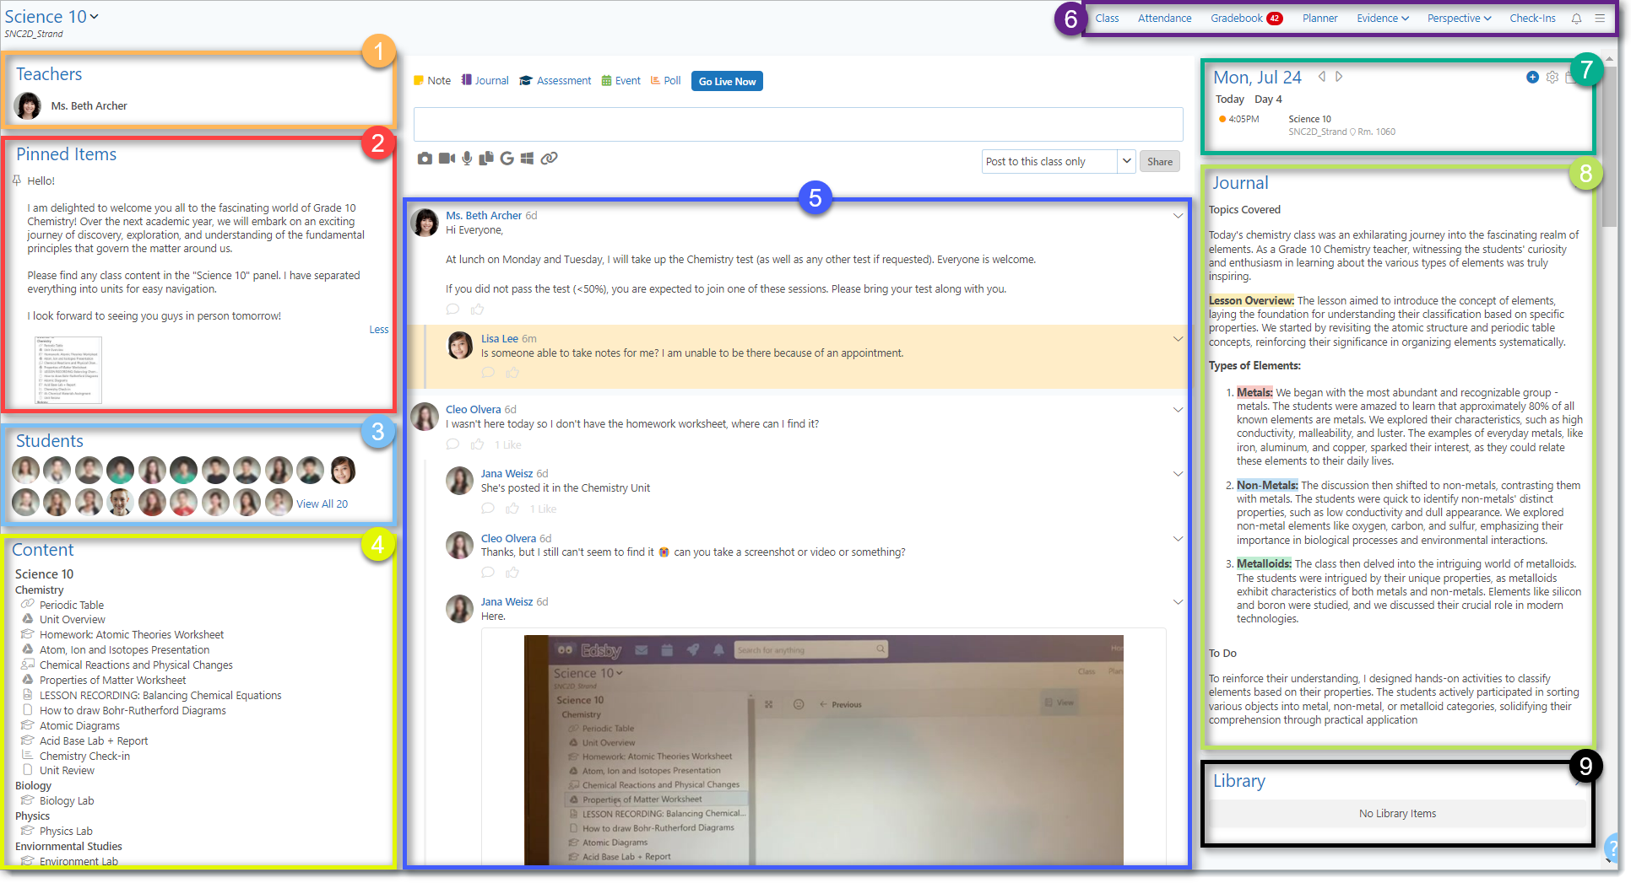Reply to Lisa Lee's note-taking comment

click(488, 373)
